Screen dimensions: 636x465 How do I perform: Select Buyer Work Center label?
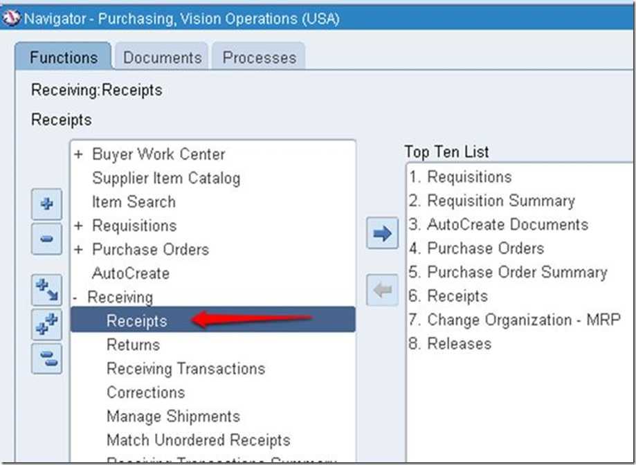pos(158,154)
